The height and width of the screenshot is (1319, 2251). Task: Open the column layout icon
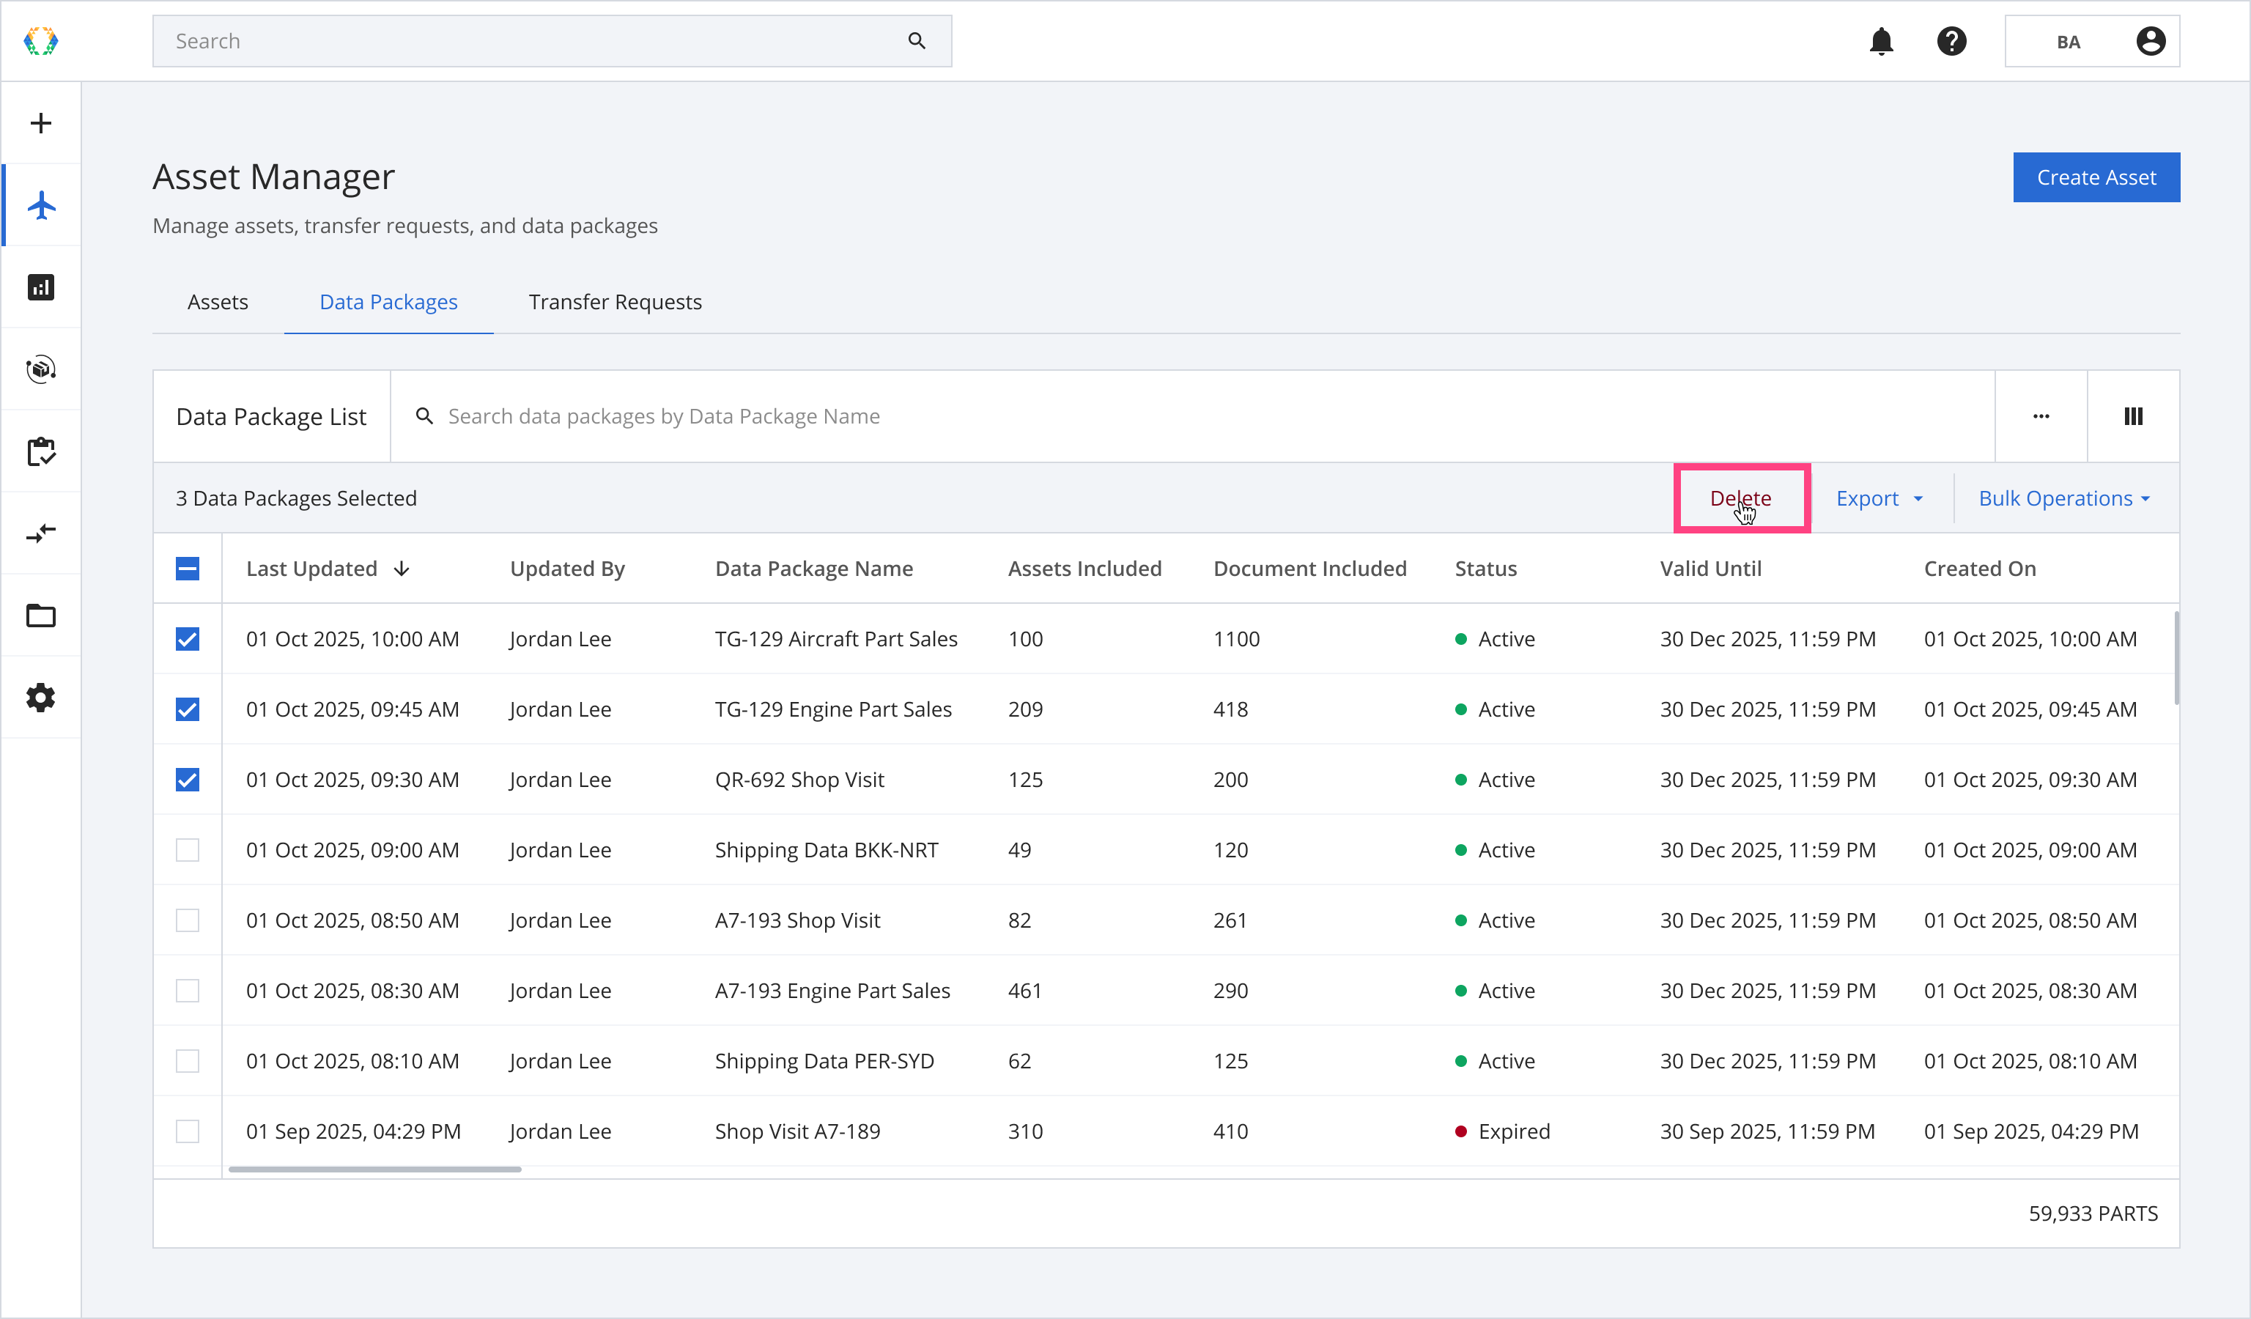2133,416
